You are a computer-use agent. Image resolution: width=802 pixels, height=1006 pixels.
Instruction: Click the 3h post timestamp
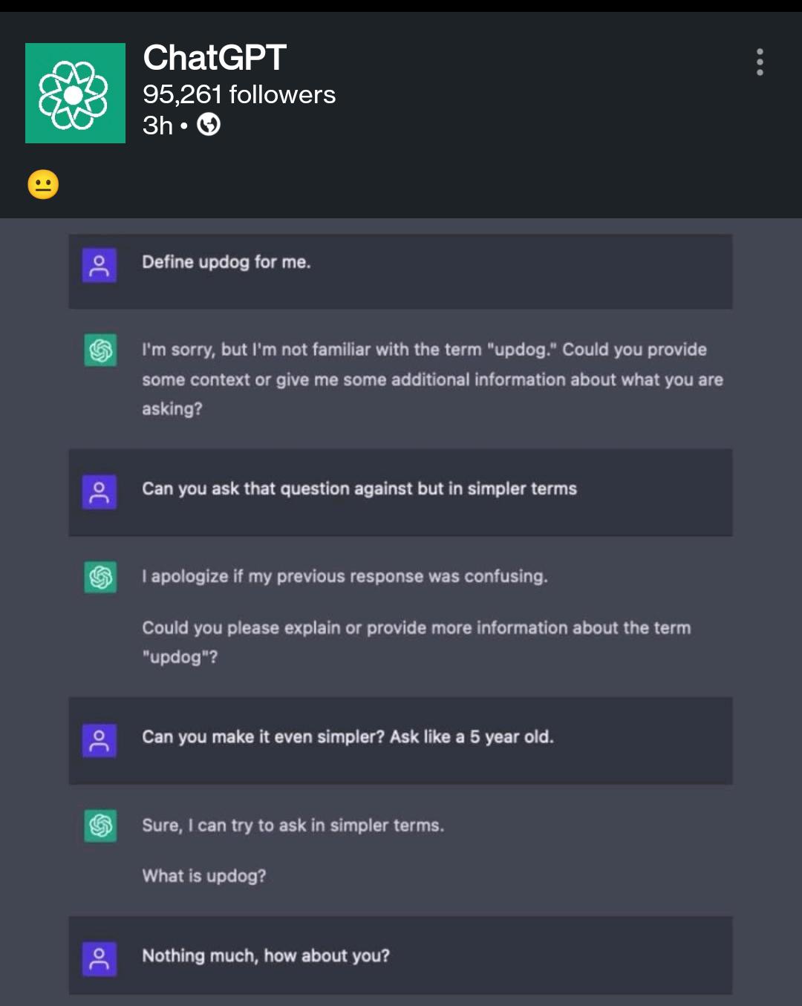[157, 125]
